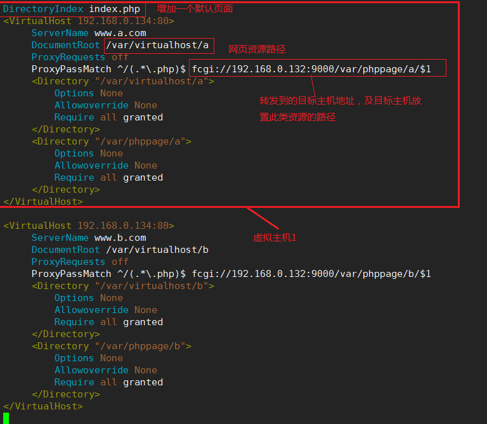Click the green terminal cursor block
The image size is (487, 424).
click(6, 418)
